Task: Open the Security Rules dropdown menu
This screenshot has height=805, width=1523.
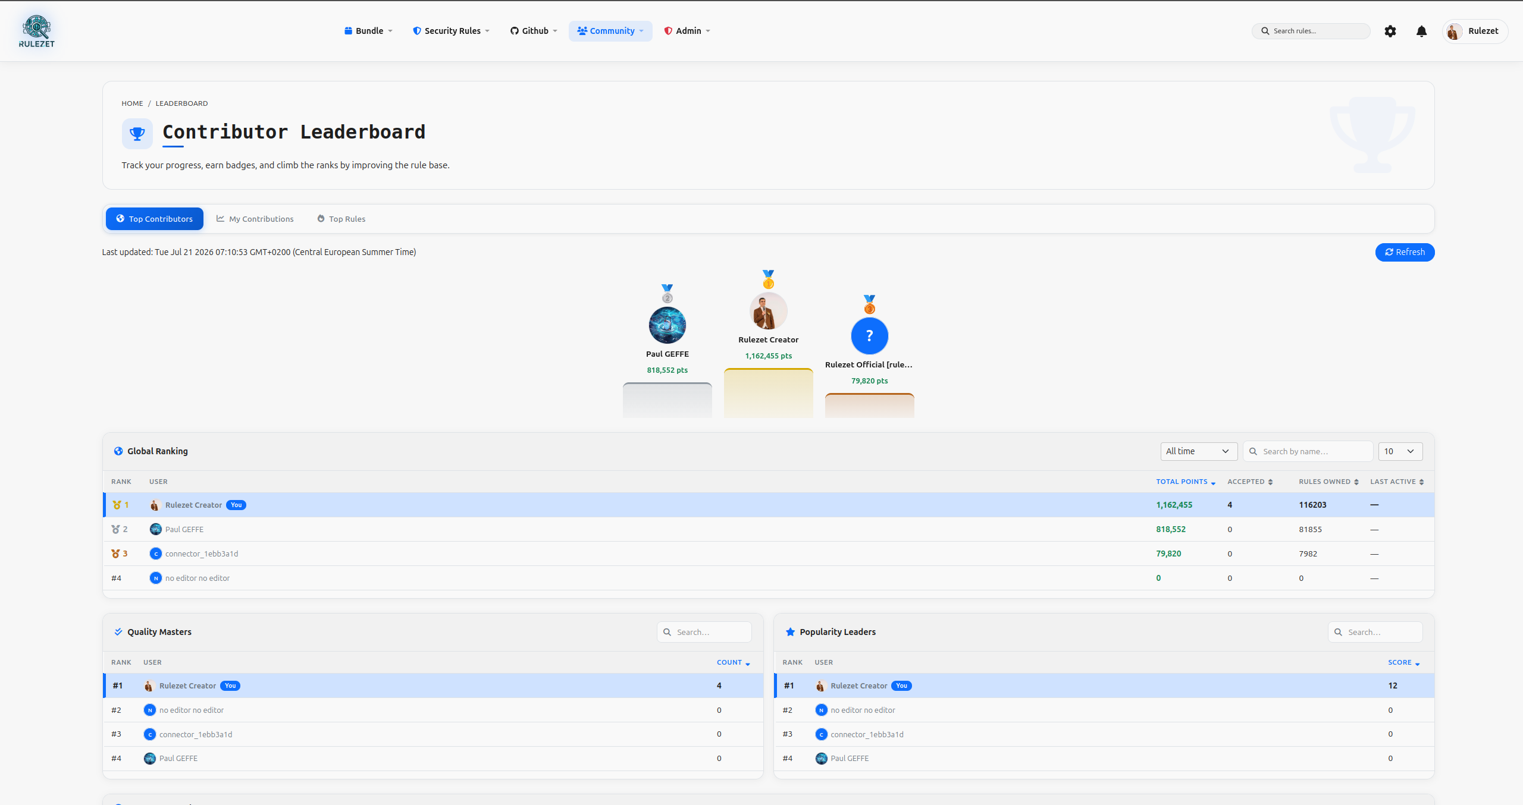Action: [451, 31]
